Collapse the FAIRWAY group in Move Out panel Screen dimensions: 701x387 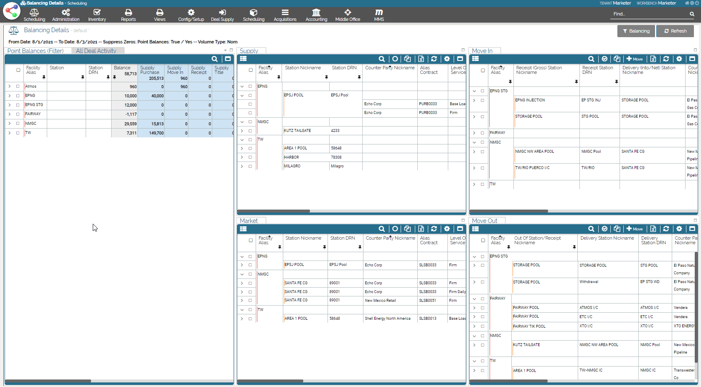pyautogui.click(x=474, y=299)
